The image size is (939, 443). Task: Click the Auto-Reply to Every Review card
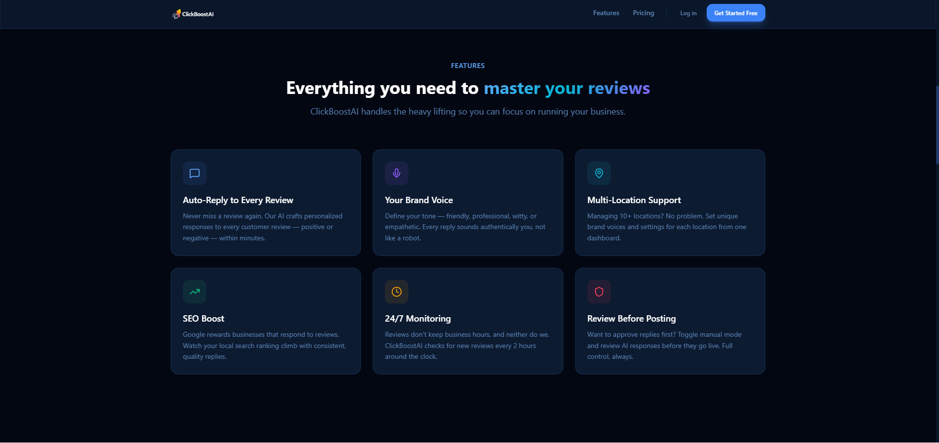[x=266, y=203]
